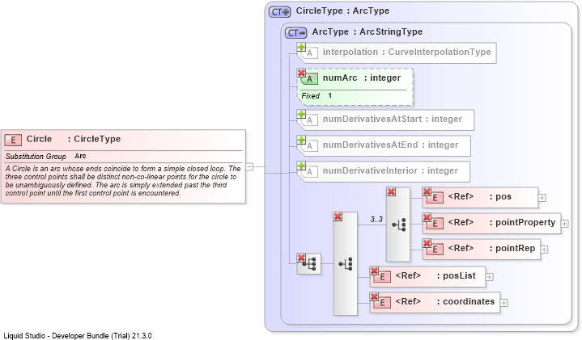The height and width of the screenshot is (340, 582).
Task: Select the <Ref> : pointProperty label
Action: (502, 223)
